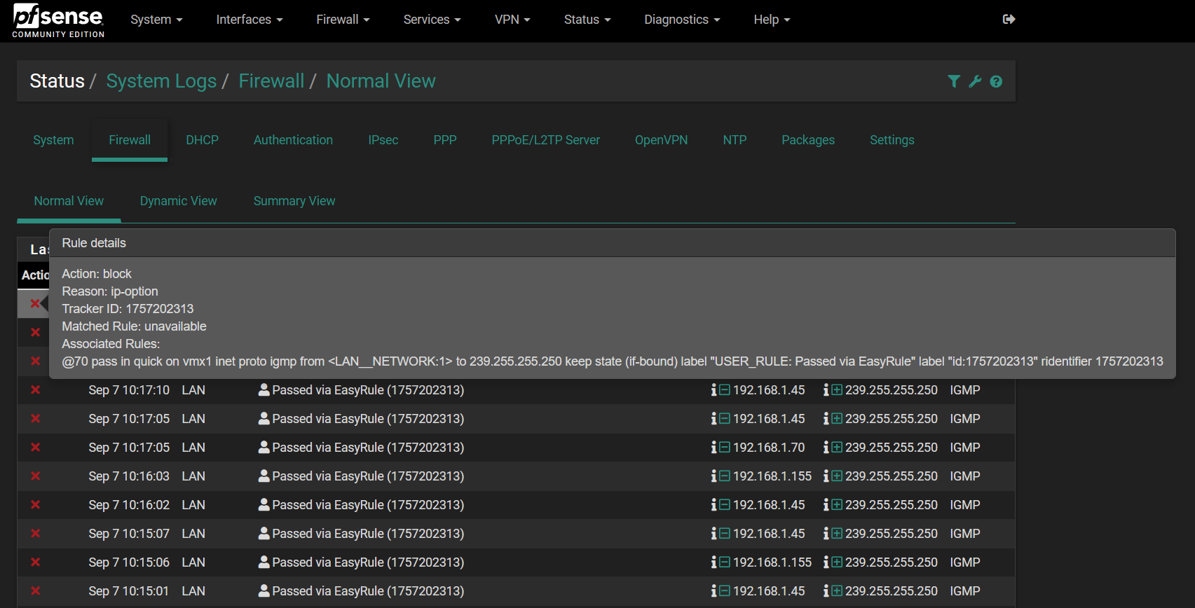Switch to the DHCP log tab
1195x608 pixels.
(x=203, y=140)
